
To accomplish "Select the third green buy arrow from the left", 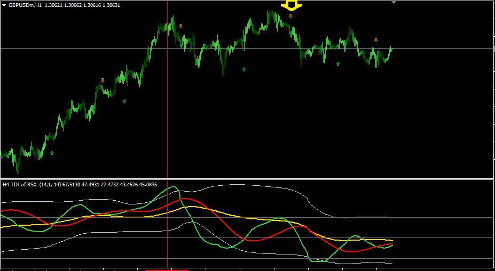I will coord(243,69).
